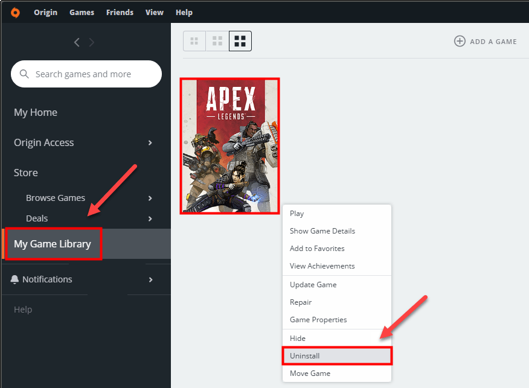Open the Origin menu
The height and width of the screenshot is (388, 529).
(45, 13)
